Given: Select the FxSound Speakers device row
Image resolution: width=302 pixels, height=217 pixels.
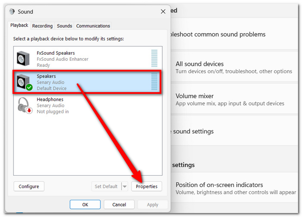Looking at the screenshot, I should coord(88,59).
